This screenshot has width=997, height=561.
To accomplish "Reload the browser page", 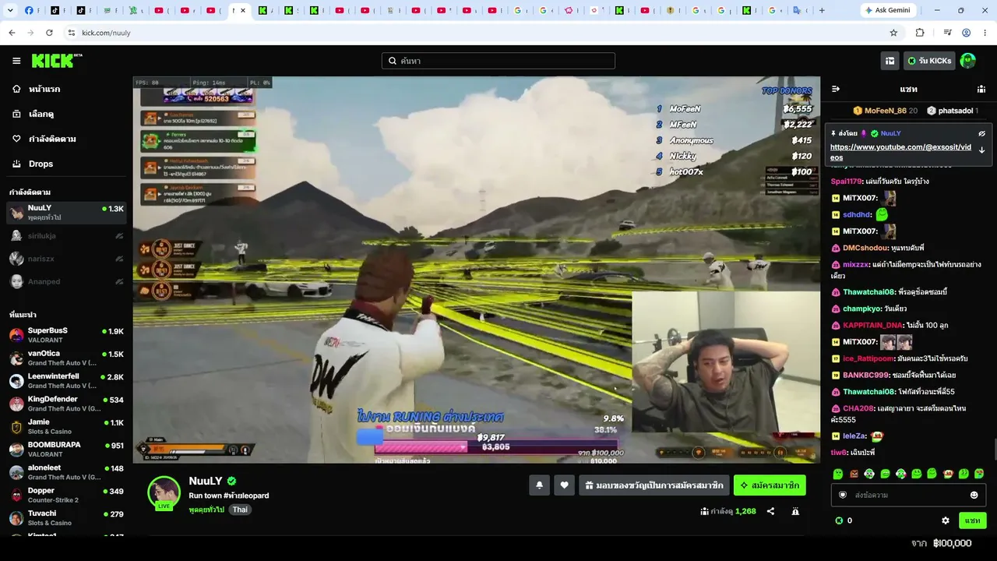I will coord(49,33).
